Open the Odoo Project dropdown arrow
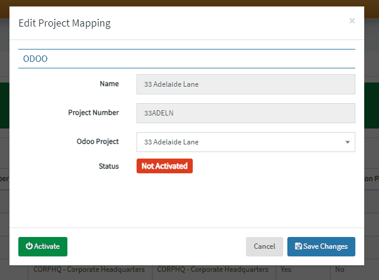The image size is (379, 280). 347,142
